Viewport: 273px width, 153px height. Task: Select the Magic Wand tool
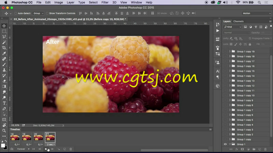coord(4,42)
